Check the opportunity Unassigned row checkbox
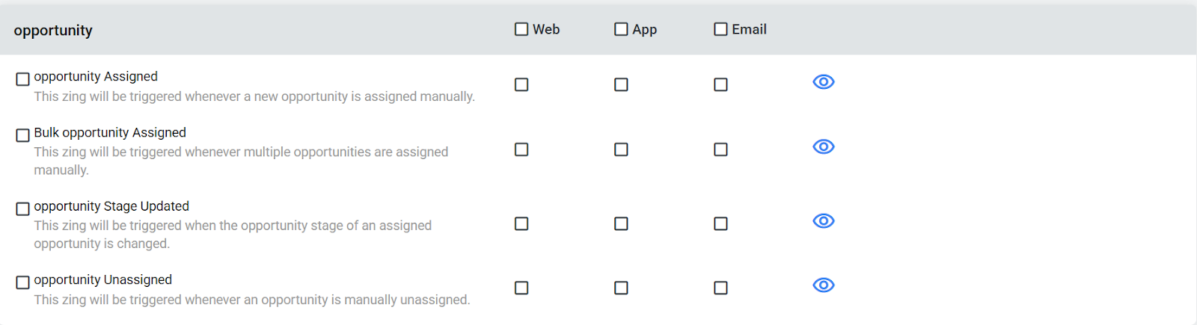The image size is (1197, 325). click(x=23, y=282)
